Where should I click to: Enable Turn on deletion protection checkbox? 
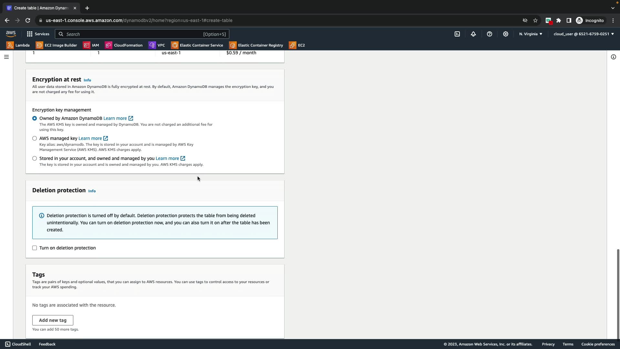tap(35, 248)
